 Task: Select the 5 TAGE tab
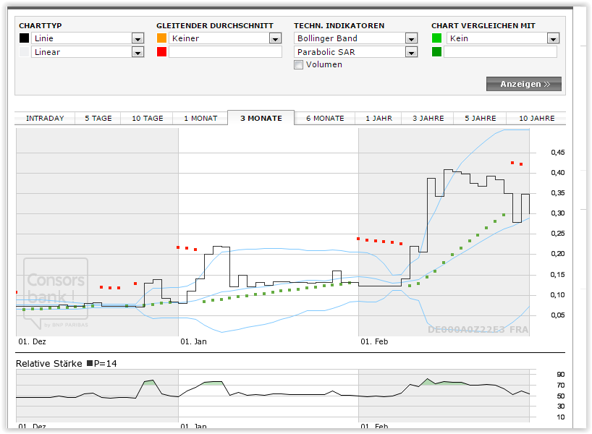pos(98,118)
